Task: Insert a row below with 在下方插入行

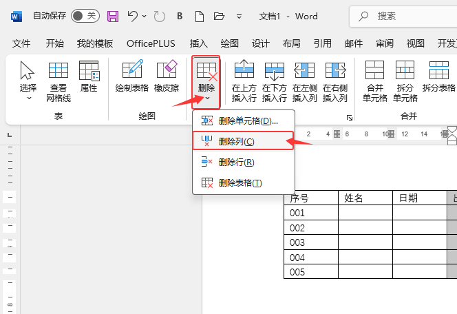Action: (x=274, y=82)
